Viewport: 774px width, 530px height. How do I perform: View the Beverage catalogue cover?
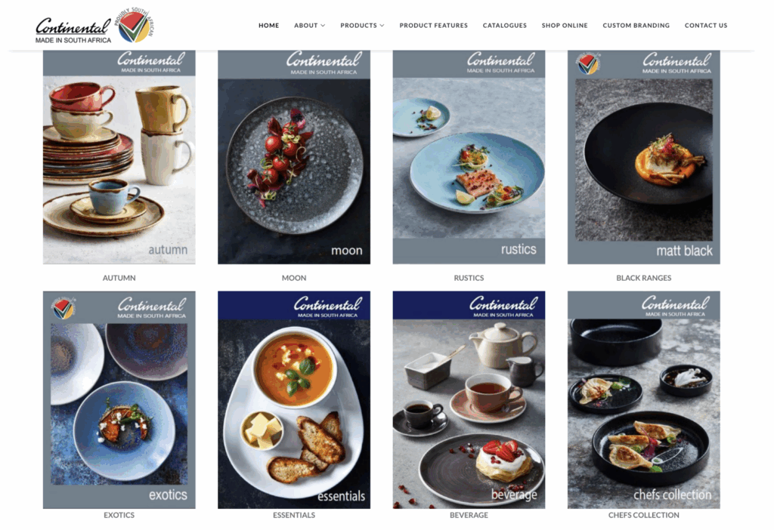tap(469, 400)
